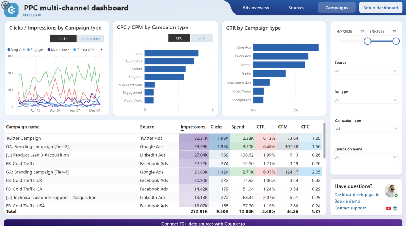Click the Setup dashboard button
This screenshot has height=226, width=406.
tap(381, 8)
